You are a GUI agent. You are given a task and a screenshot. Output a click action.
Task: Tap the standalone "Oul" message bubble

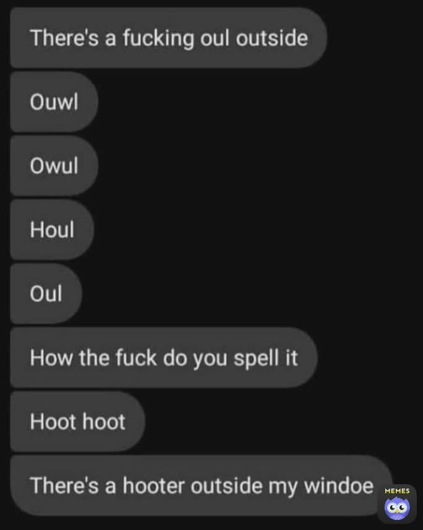pyautogui.click(x=46, y=293)
